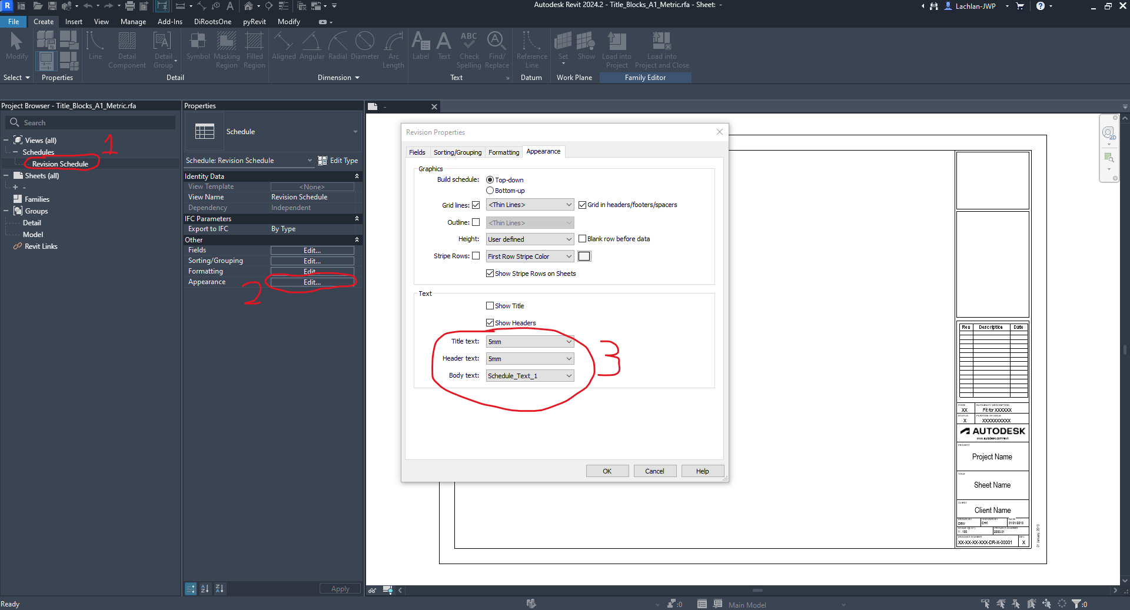
Task: Pick the Line tool in ribbon
Action: tap(95, 46)
